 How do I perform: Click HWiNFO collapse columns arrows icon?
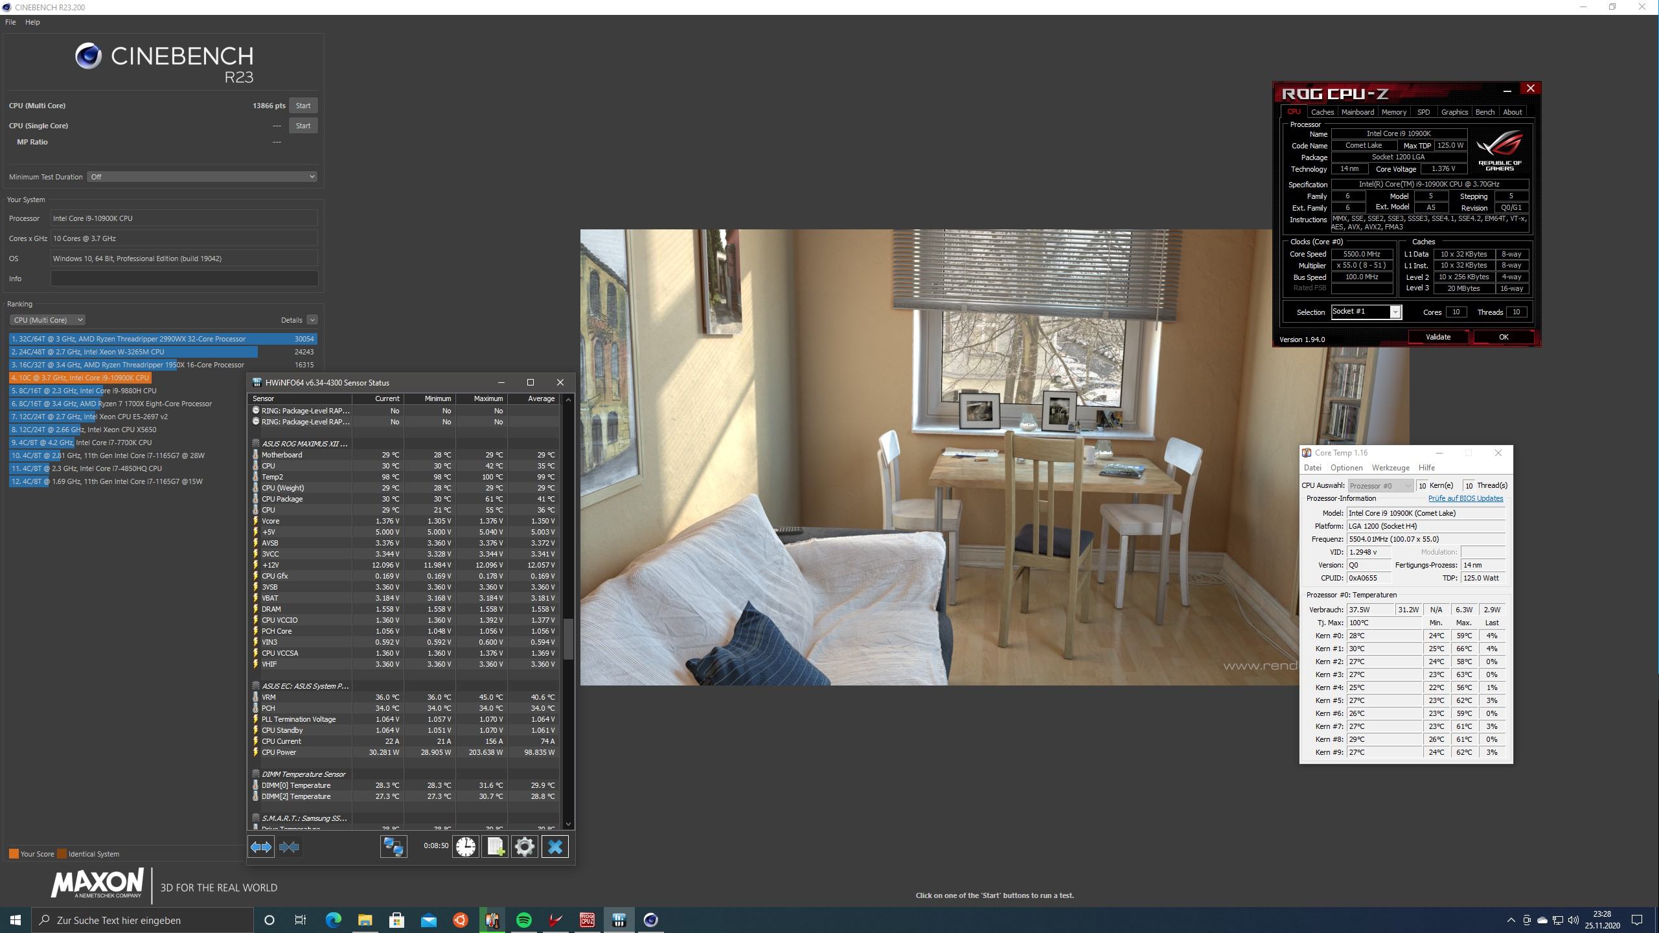pos(289,847)
